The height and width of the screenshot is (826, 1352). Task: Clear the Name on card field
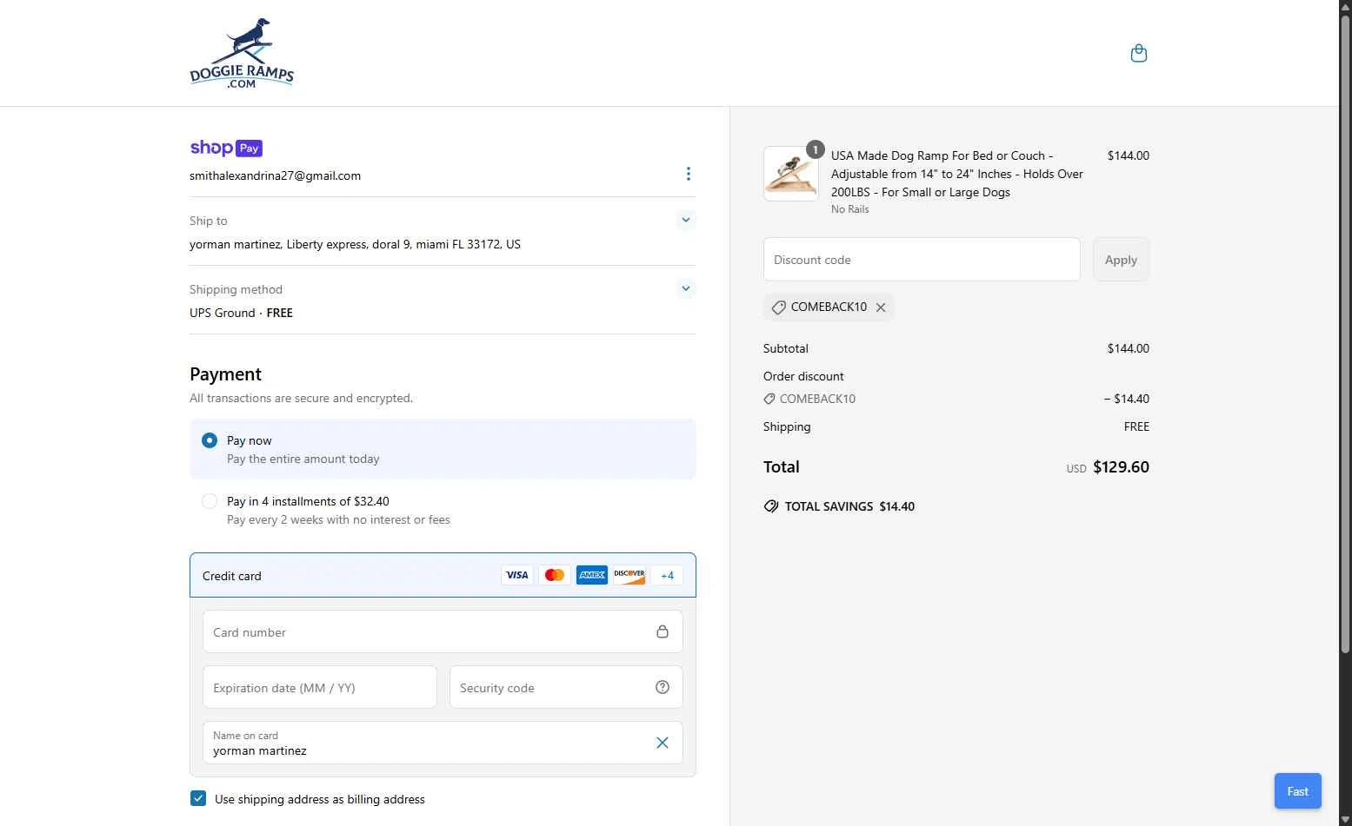[663, 743]
